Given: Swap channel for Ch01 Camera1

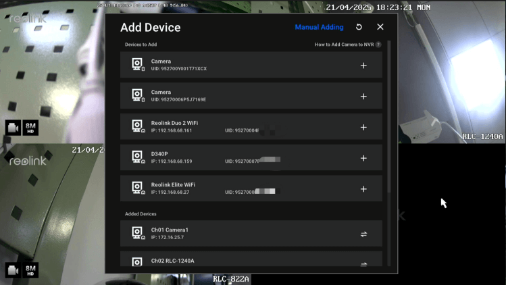Looking at the screenshot, I should pyautogui.click(x=363, y=234).
